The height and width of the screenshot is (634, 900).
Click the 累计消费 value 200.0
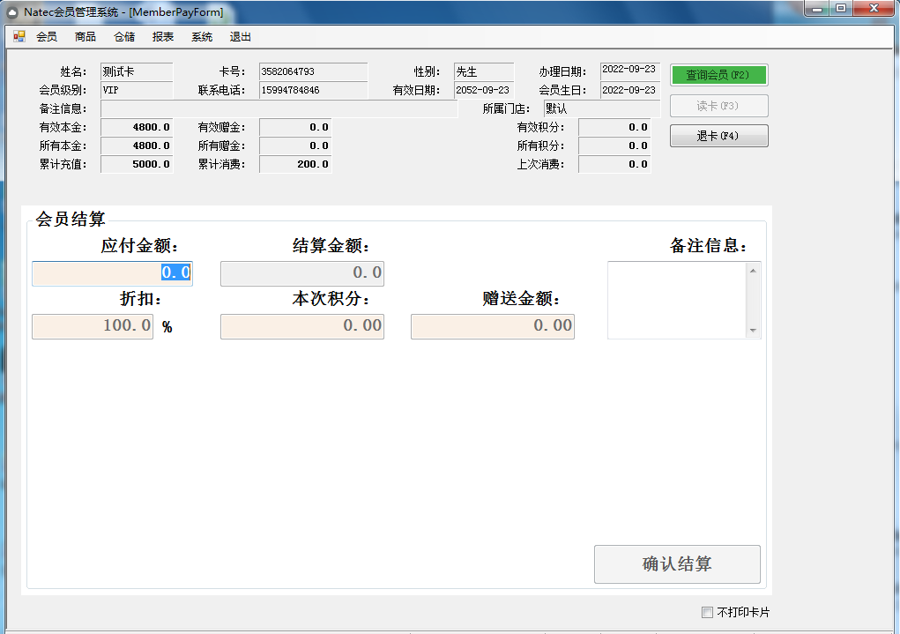[x=295, y=164]
